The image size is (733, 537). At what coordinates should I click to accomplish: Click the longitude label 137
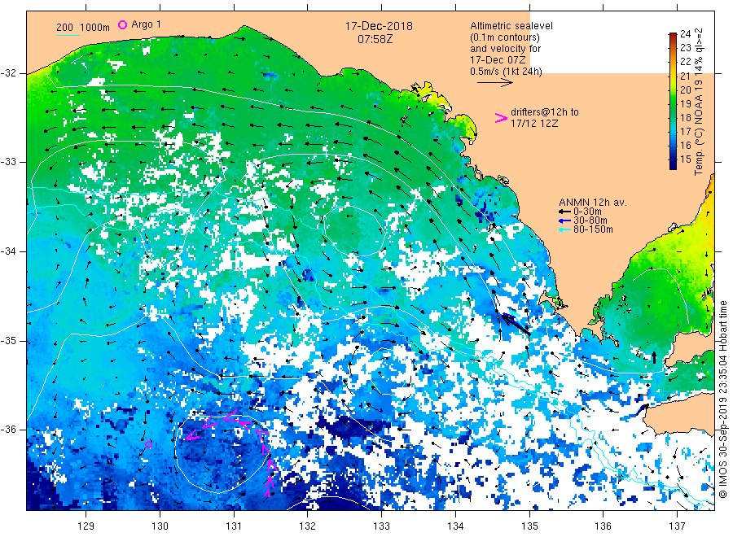tap(677, 526)
